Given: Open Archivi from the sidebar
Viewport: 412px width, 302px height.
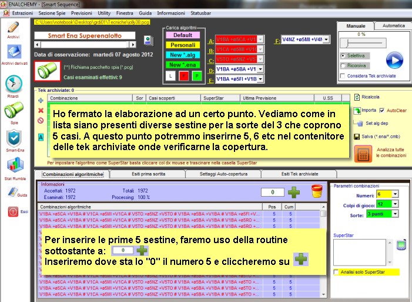Looking at the screenshot, I should (x=13, y=28).
